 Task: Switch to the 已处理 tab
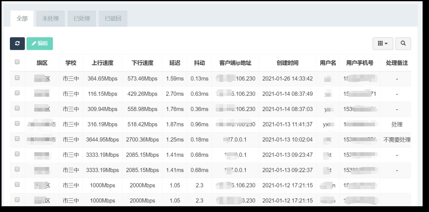pyautogui.click(x=81, y=18)
